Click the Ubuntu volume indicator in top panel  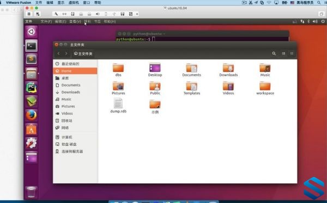coord(315,21)
